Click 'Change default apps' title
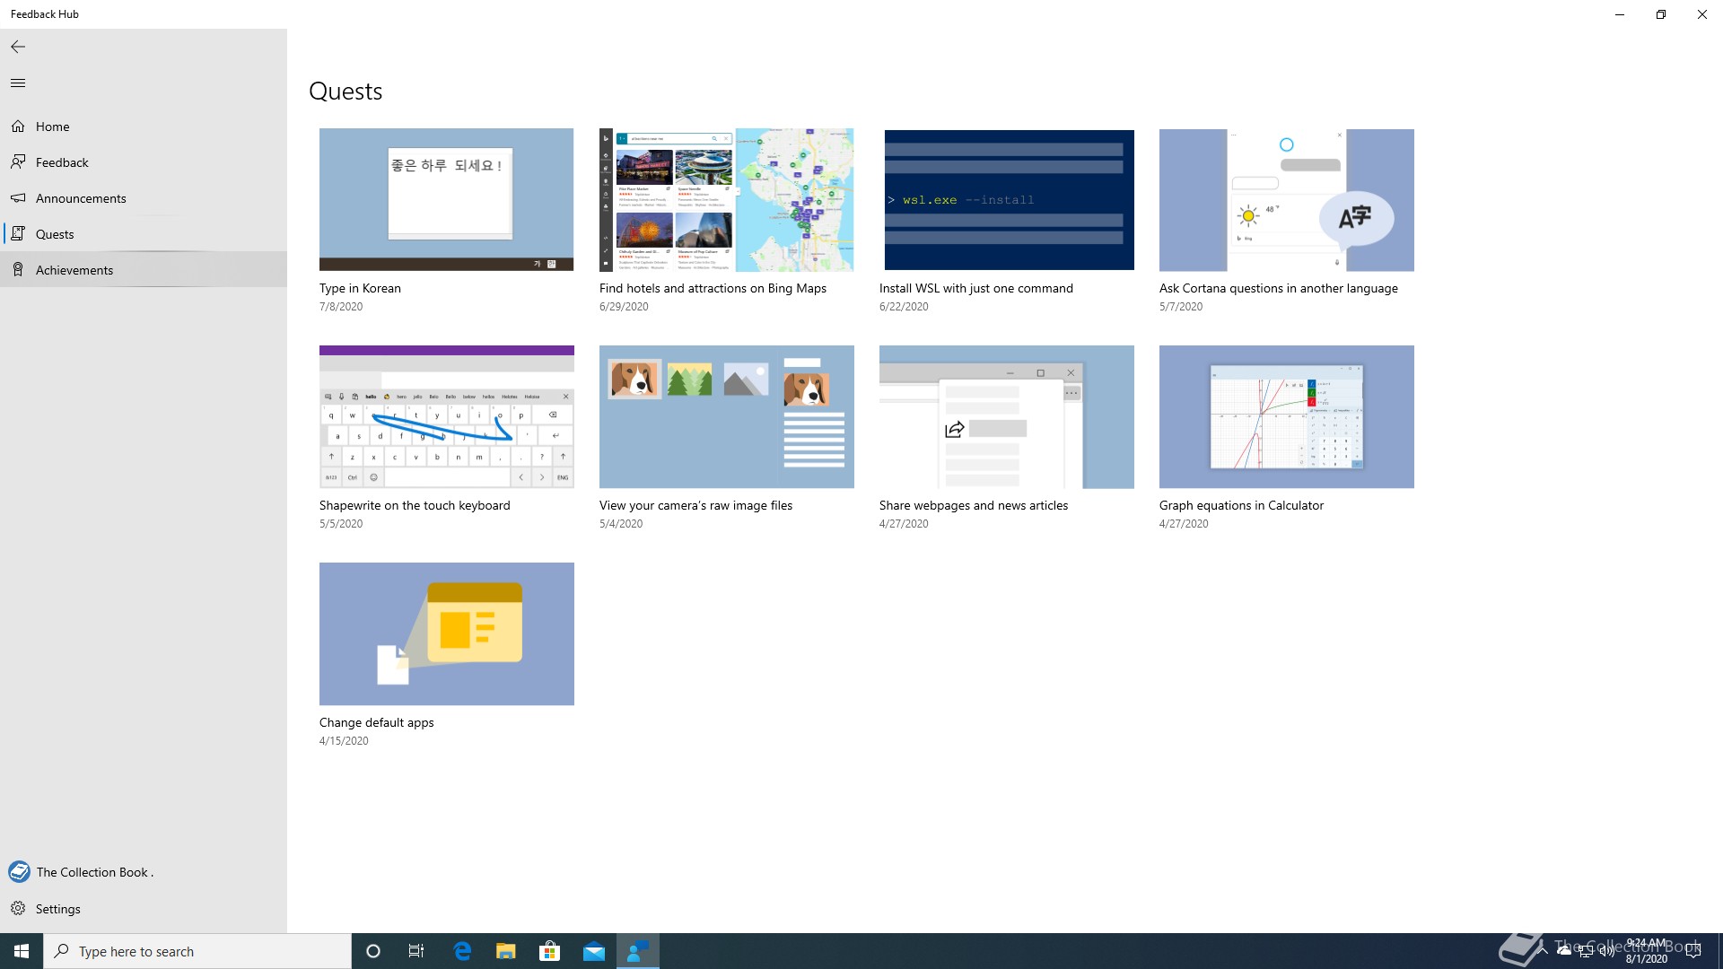 pos(376,722)
